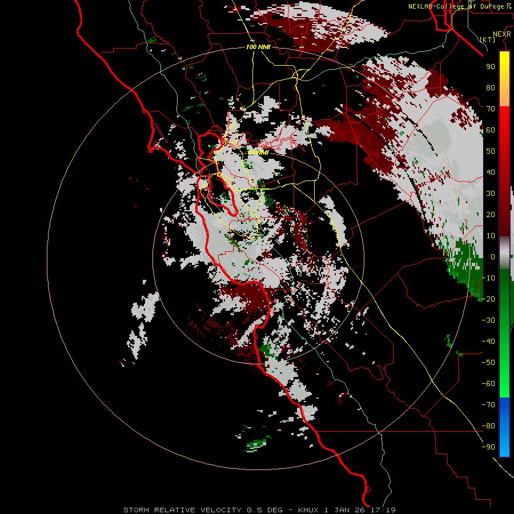This screenshot has width=514, height=514.
Task: Click the -40 value on the velocity scale
Action: point(488,342)
